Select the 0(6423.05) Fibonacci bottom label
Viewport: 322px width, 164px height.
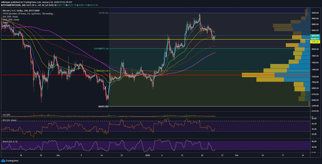[x=103, y=107]
